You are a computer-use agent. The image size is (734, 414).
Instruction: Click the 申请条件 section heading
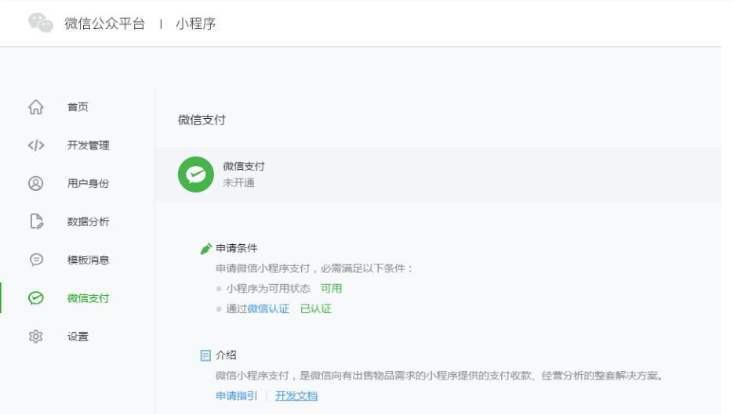[x=236, y=248]
